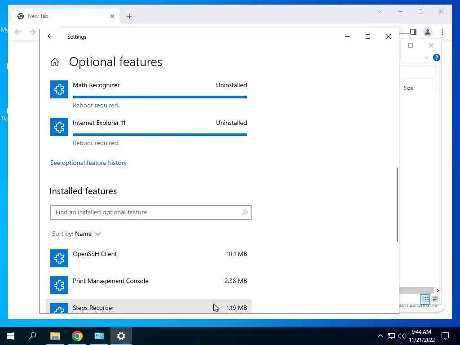Open Chrome tab search chevron
This screenshot has height=345, width=460.
tap(379, 11)
